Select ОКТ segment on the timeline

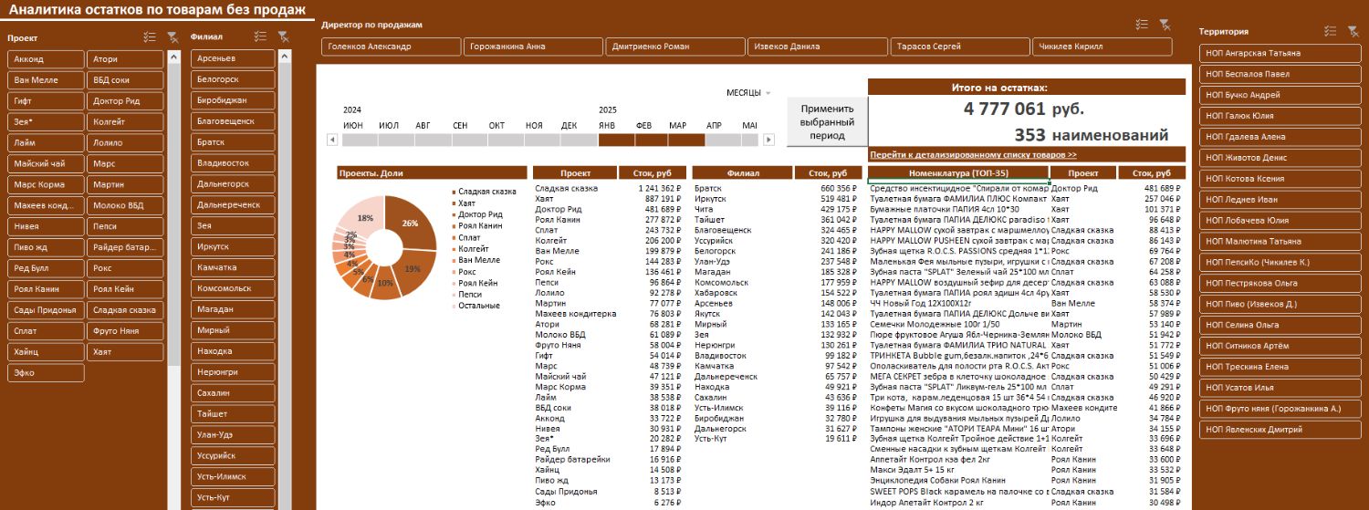[x=506, y=140]
